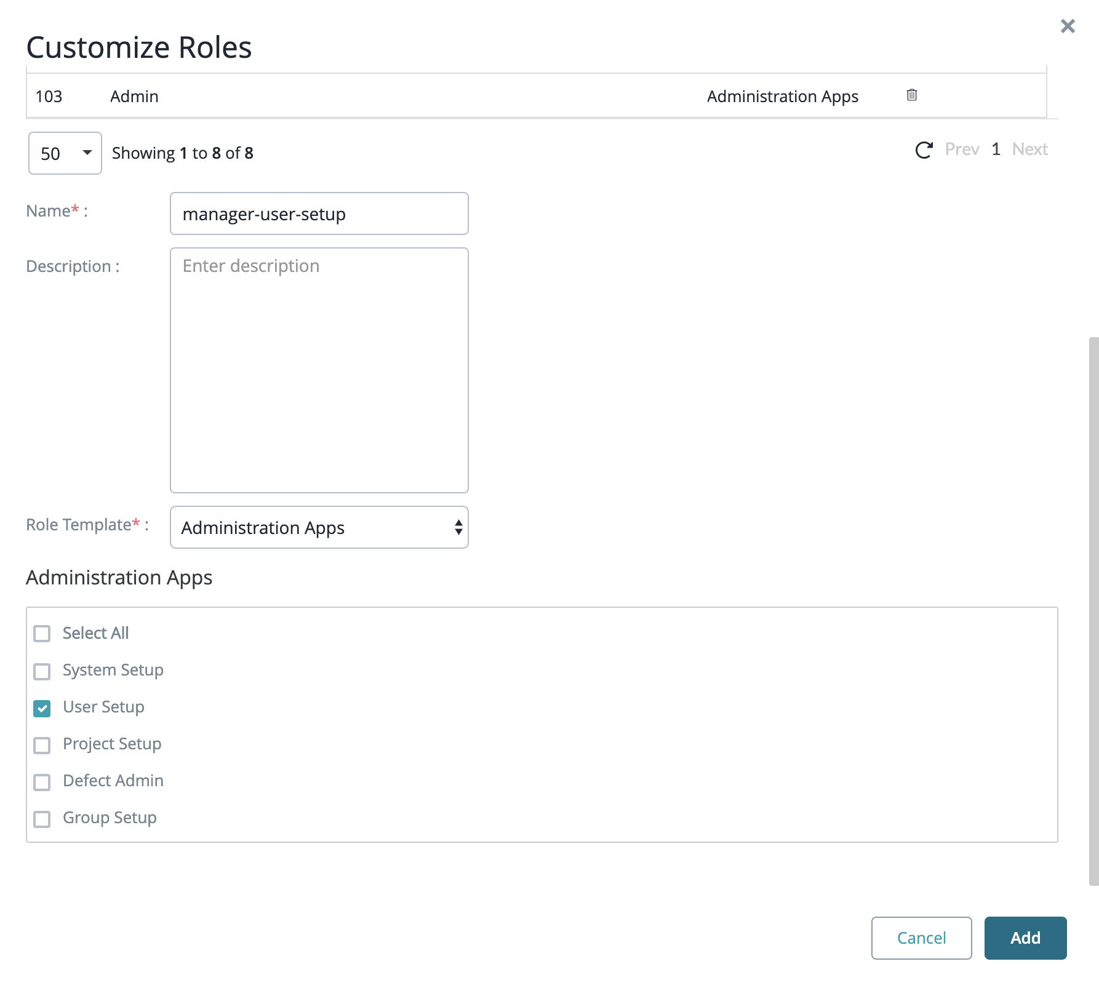1099x988 pixels.
Task: Enable the Defect Admin permission
Action: tap(42, 782)
